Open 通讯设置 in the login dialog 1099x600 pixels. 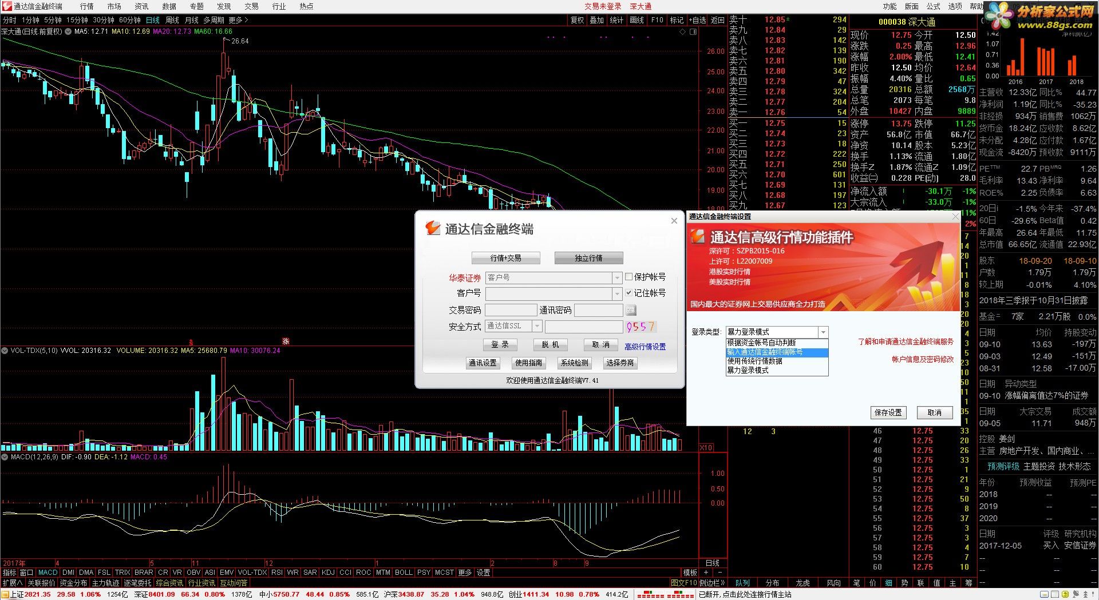(x=483, y=363)
